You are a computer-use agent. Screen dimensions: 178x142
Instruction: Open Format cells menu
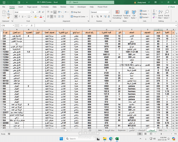pos(144,17)
